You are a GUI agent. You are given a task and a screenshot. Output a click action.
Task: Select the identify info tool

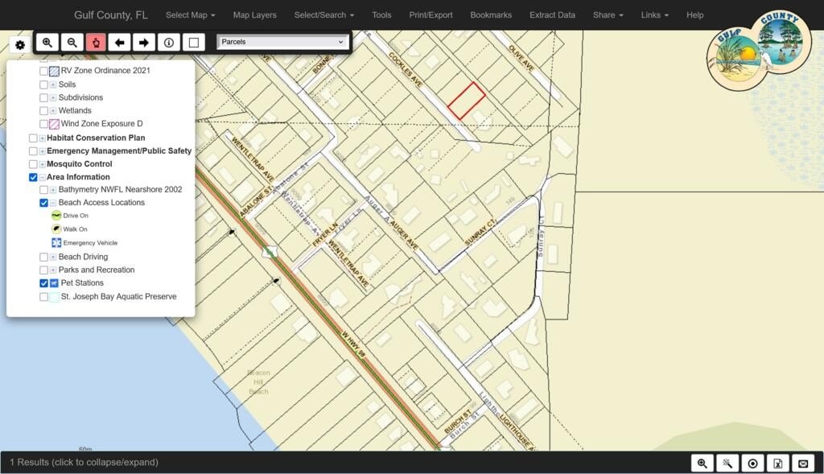click(169, 43)
